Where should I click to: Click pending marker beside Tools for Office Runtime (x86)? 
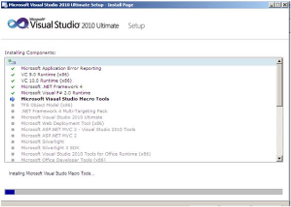tap(13, 154)
